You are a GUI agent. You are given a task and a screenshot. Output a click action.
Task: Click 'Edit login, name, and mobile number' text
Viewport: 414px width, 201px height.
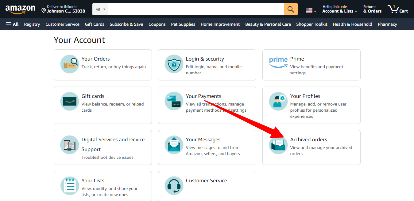[x=214, y=70]
